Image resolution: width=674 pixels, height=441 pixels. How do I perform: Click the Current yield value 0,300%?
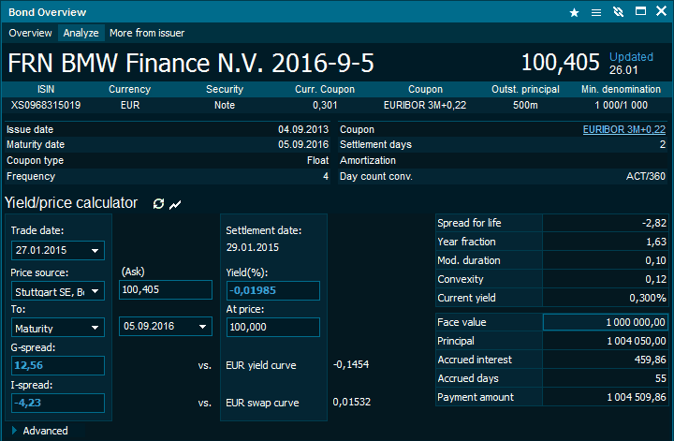[x=648, y=298]
